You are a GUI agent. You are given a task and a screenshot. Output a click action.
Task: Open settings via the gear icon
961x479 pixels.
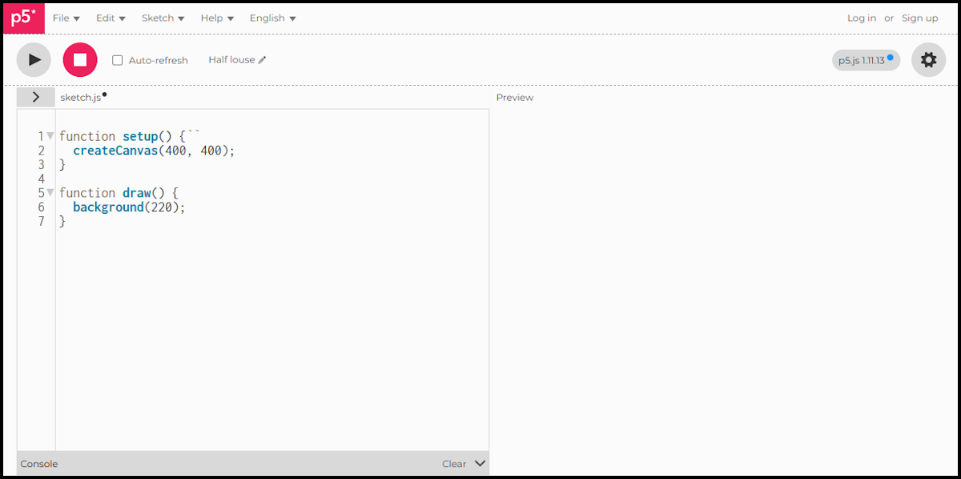click(x=928, y=60)
